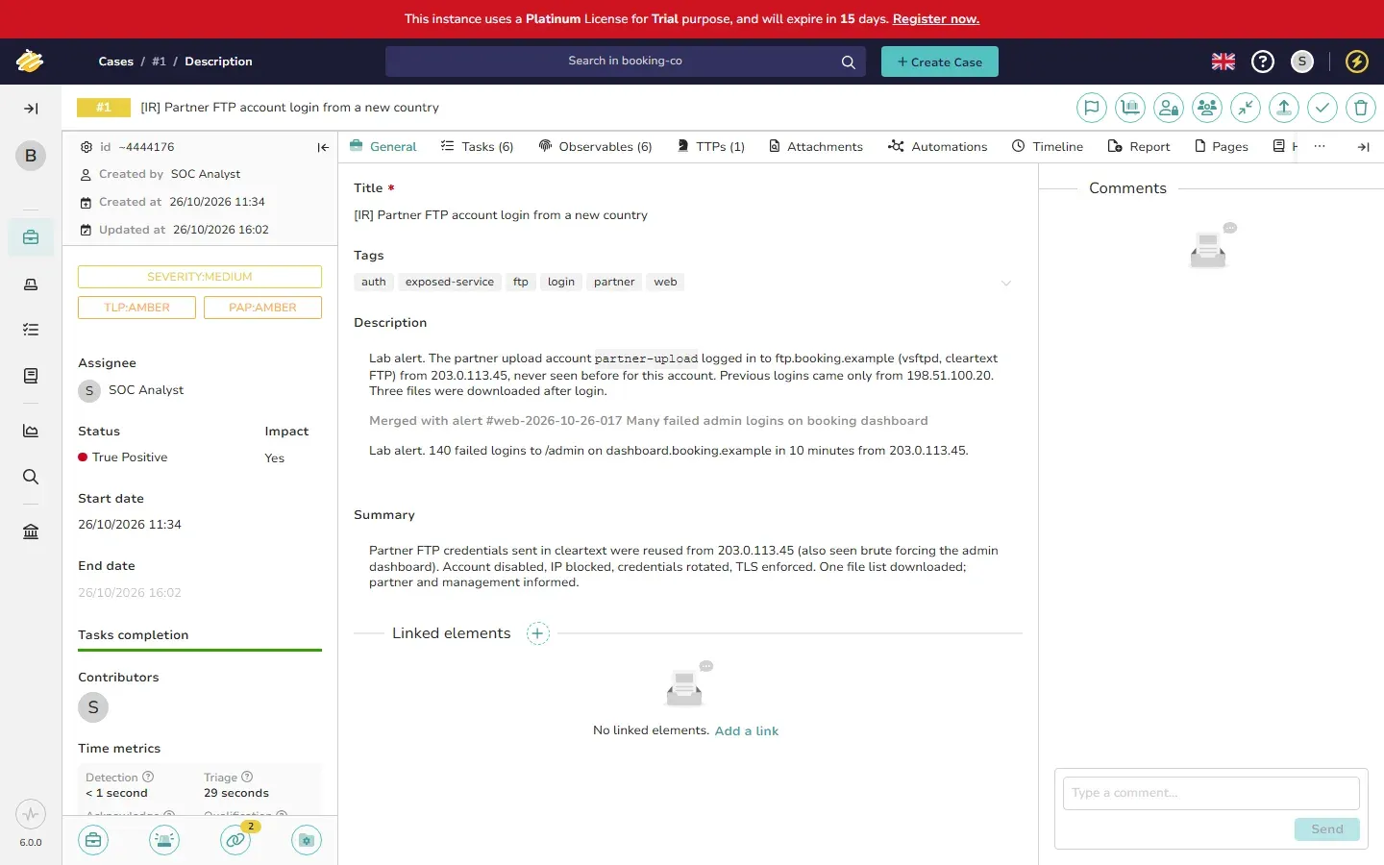Screen dimensions: 1384x865
Task: Open linked items chain icon with badge 2
Action: (235, 840)
